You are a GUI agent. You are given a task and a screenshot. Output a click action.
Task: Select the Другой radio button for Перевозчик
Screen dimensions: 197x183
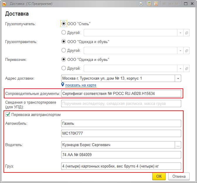pyautogui.click(x=64, y=69)
